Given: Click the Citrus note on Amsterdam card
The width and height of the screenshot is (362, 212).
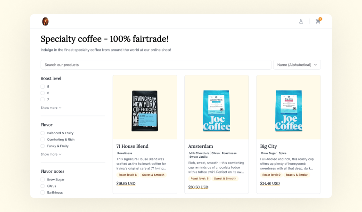Looking at the screenshot, I should tap(215, 153).
